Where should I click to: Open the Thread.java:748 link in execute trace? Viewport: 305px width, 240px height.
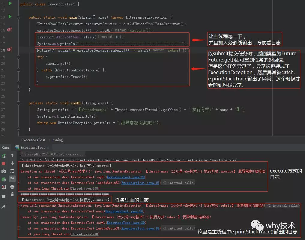point(85,188)
